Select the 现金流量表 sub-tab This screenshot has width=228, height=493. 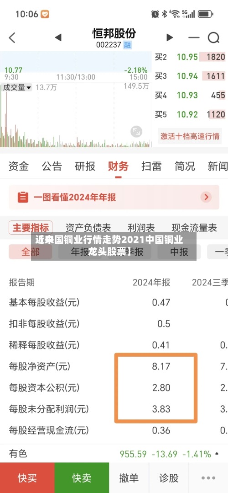coord(194,228)
